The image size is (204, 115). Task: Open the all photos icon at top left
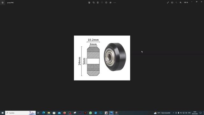tap(3, 3)
